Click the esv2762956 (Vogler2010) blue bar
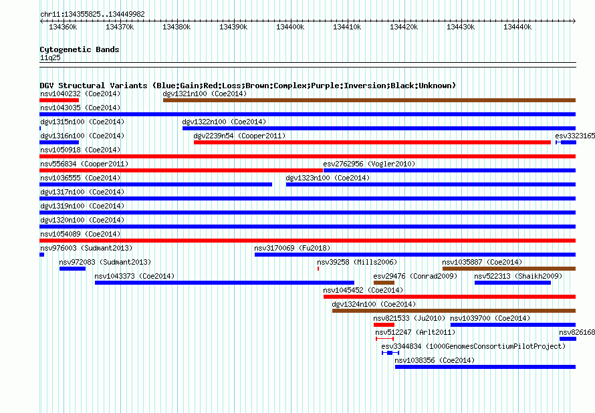Viewport: 595px width, 413px height. 450,170
